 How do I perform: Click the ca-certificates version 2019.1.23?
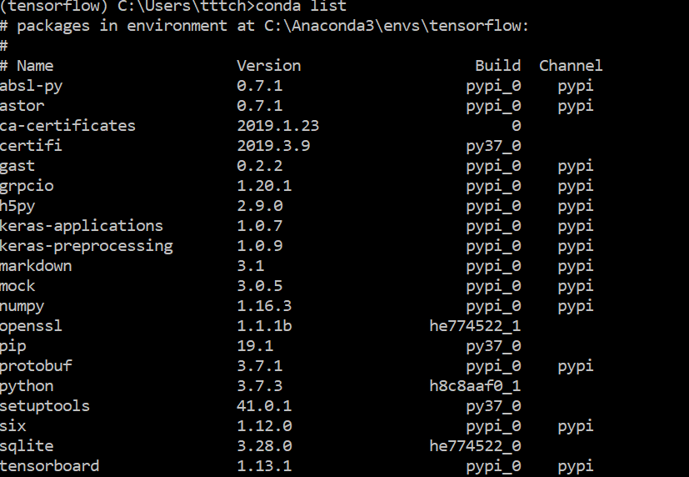[x=278, y=126]
